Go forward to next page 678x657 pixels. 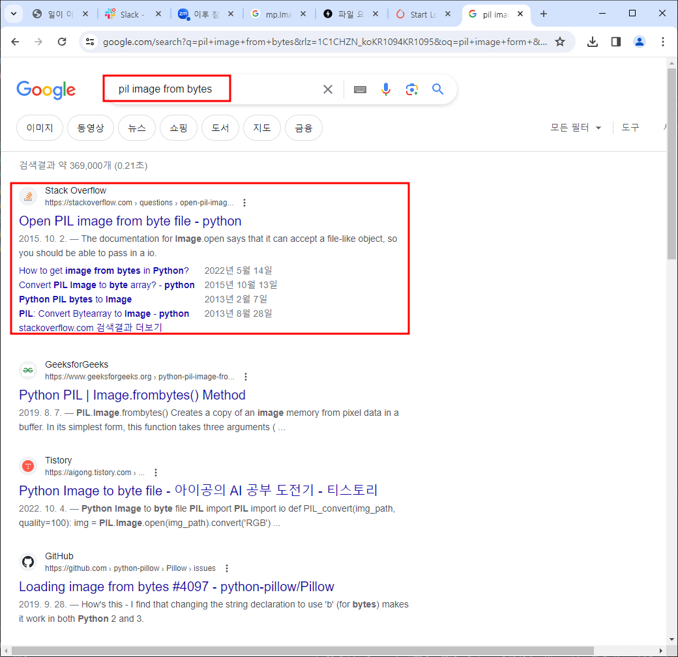click(x=38, y=42)
